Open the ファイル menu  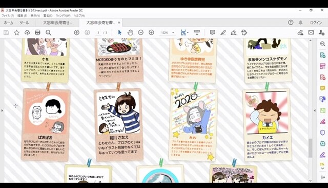pyautogui.click(x=8, y=16)
